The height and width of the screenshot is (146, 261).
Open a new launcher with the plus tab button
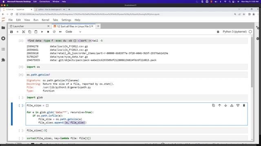[x=98, y=26]
